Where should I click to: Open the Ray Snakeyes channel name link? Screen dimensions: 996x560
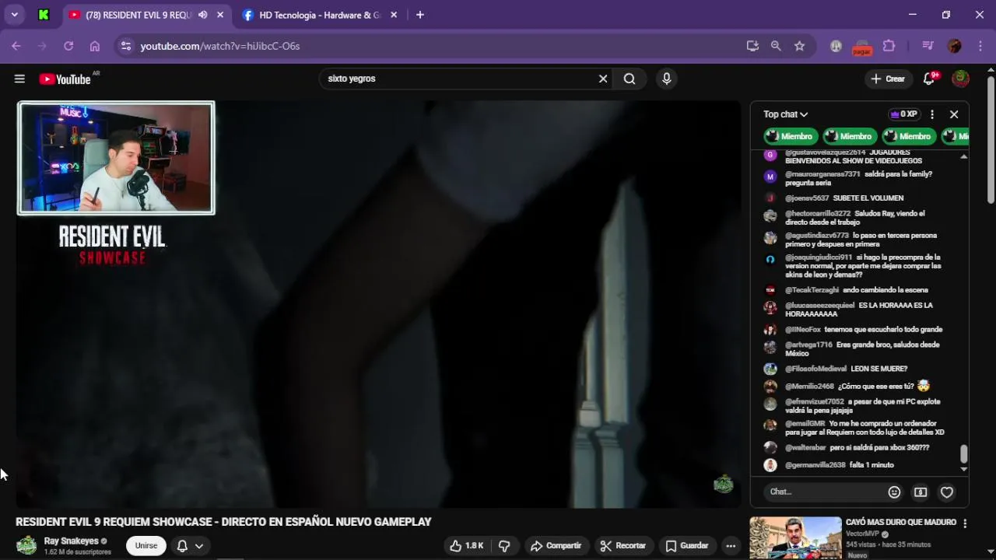(x=72, y=541)
